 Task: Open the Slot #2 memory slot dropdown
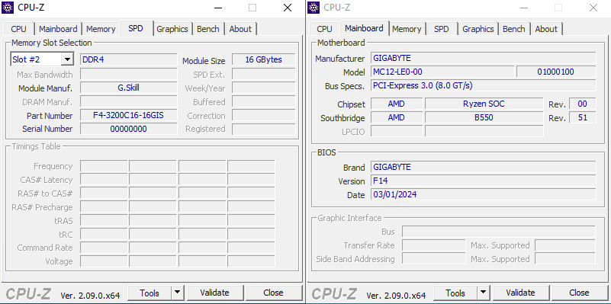(67, 59)
